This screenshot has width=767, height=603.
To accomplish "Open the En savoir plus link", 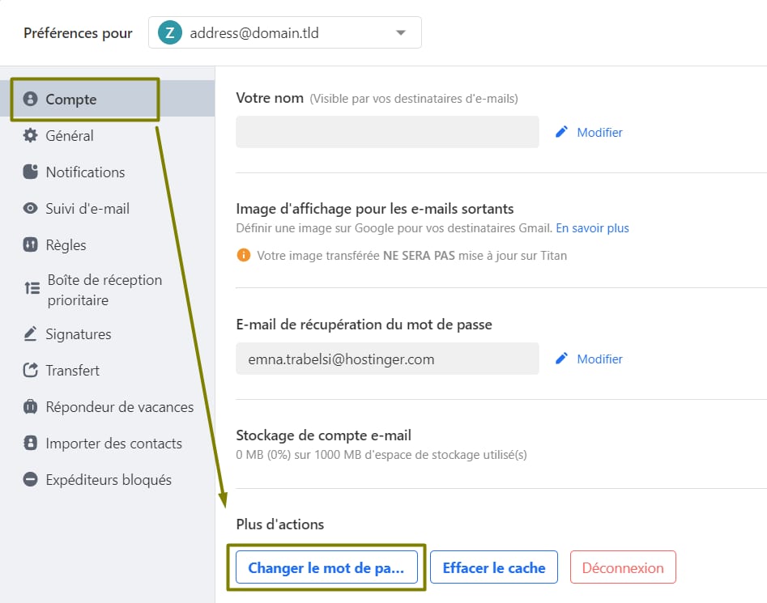I will (592, 228).
